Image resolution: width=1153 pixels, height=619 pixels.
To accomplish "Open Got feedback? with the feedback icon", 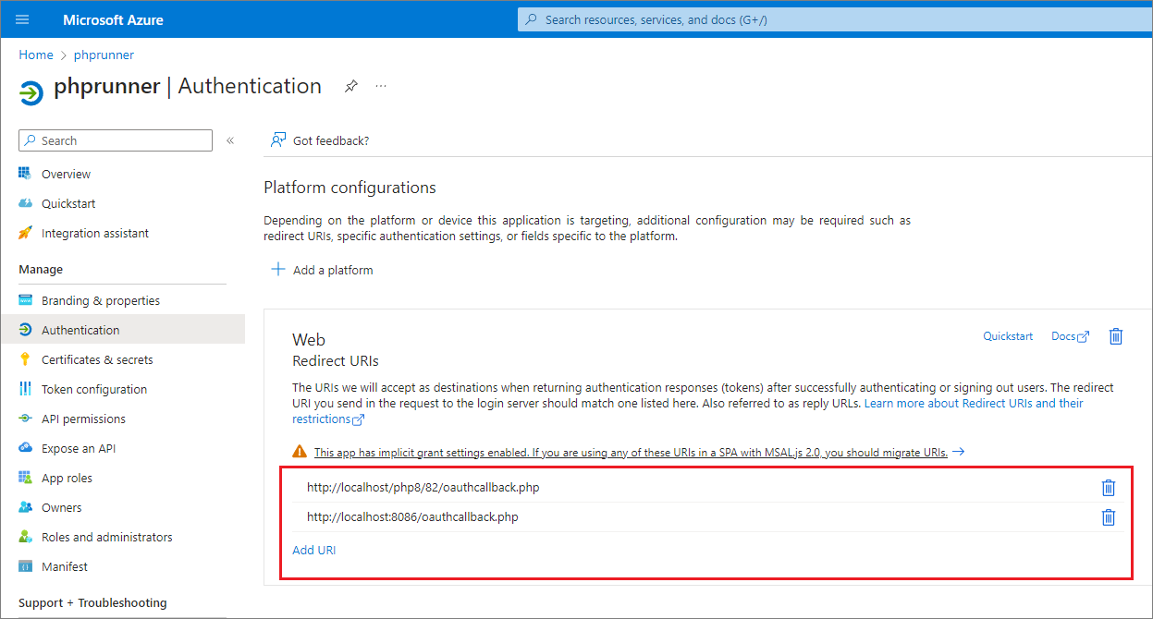I will [x=277, y=140].
